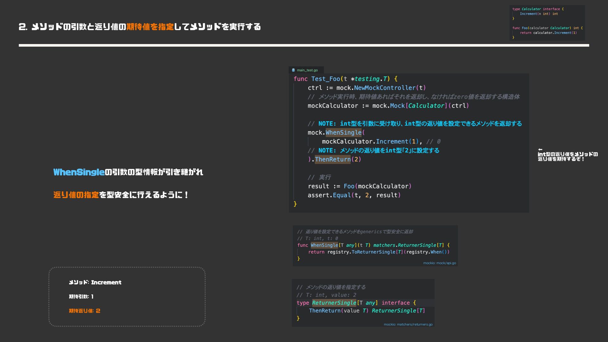The height and width of the screenshot is (342, 608).
Task: Click the blue WhenSingle word in the left caption
Action: tap(79, 172)
